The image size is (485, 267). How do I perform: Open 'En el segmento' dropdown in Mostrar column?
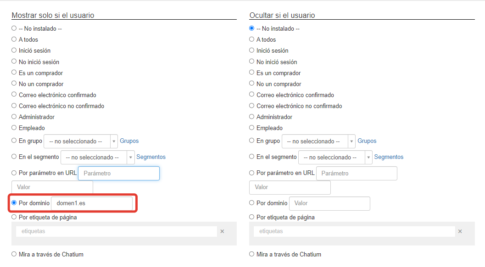click(x=97, y=157)
